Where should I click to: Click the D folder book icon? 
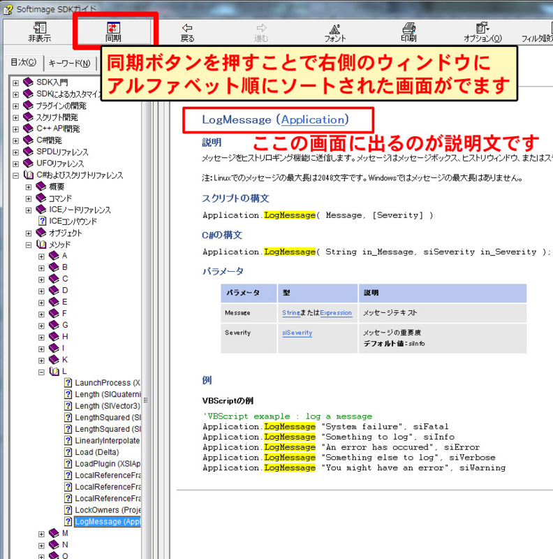coord(54,291)
